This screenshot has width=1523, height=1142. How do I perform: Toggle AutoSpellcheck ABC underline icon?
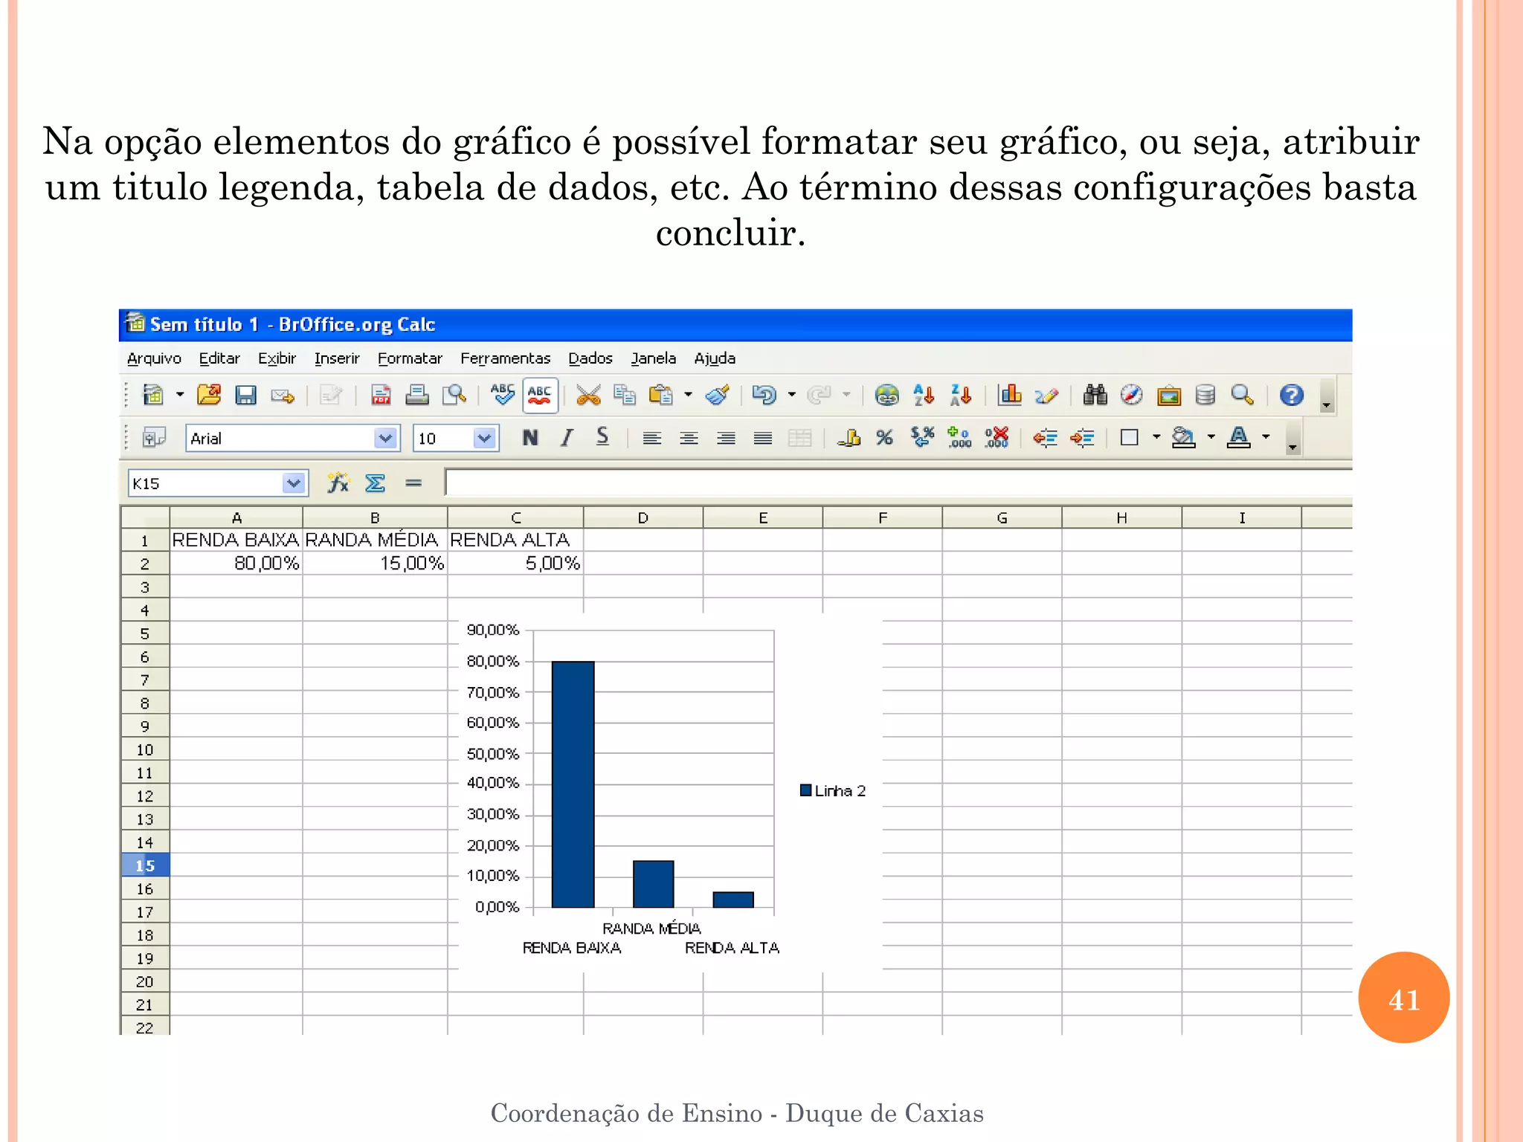click(540, 395)
